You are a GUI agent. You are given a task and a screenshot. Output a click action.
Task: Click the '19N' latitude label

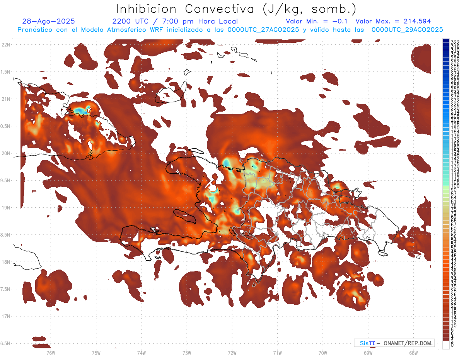(6, 207)
